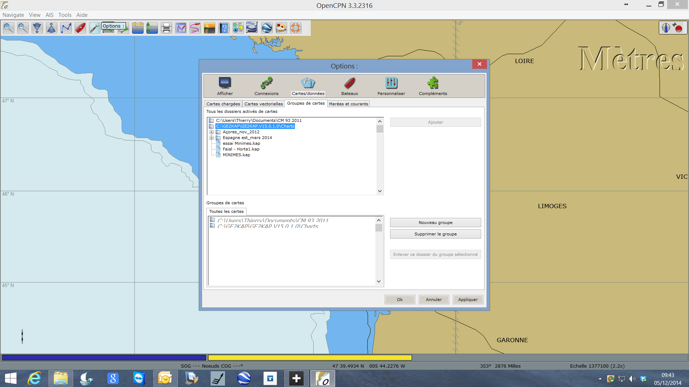Click the Annuler button
This screenshot has height=387, width=689.
click(434, 300)
